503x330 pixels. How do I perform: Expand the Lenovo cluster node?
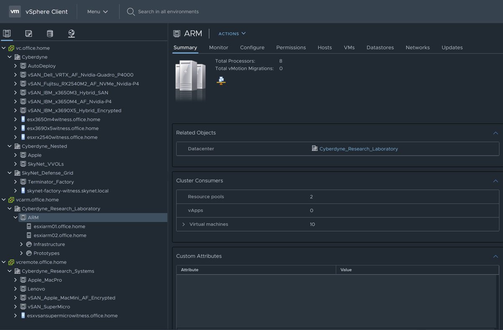[16, 289]
